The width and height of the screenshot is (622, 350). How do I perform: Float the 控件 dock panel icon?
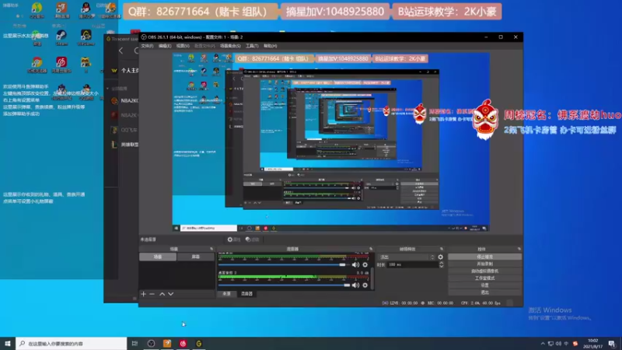click(x=519, y=249)
